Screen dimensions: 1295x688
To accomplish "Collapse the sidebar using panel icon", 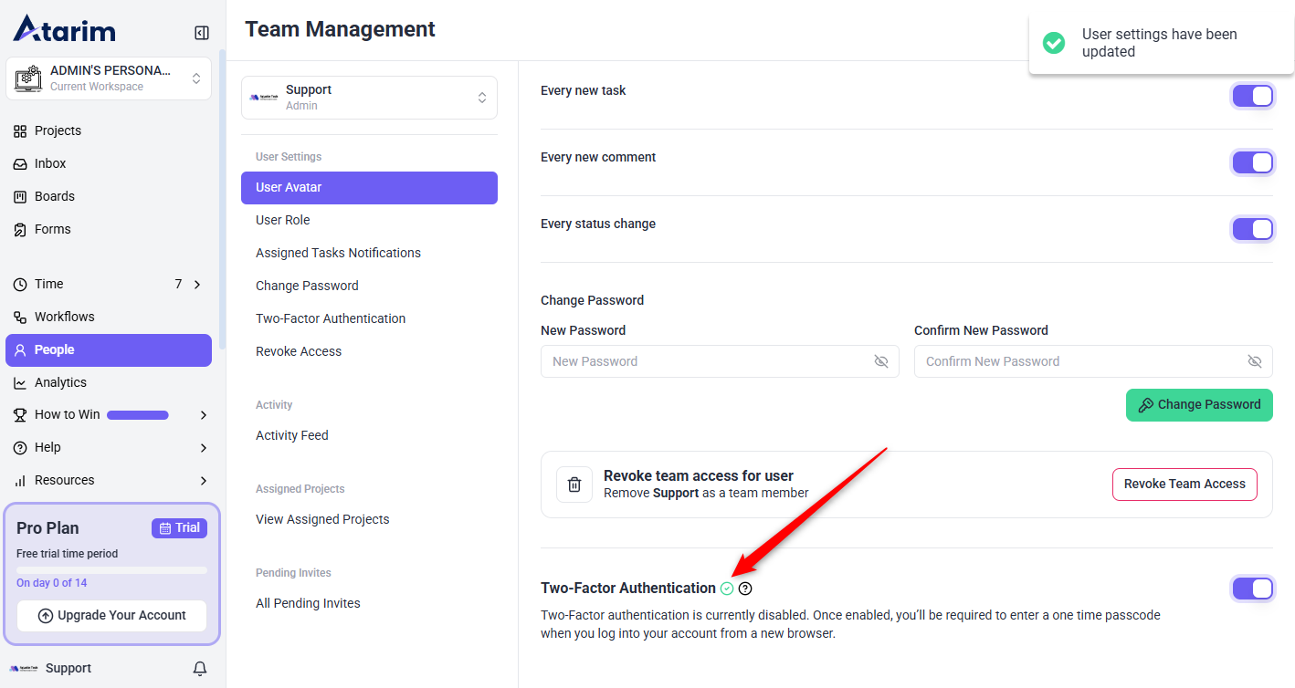I will (202, 33).
